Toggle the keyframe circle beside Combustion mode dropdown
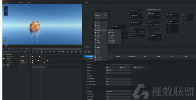 tap(85, 91)
